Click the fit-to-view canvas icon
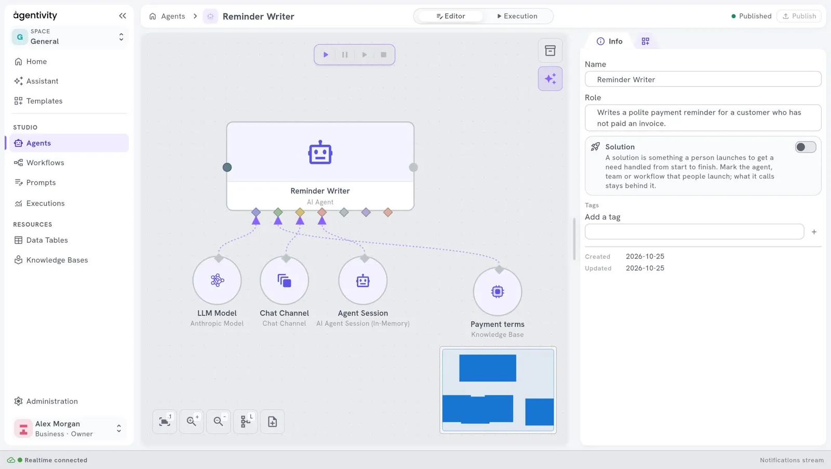831x469 pixels. [x=165, y=421]
